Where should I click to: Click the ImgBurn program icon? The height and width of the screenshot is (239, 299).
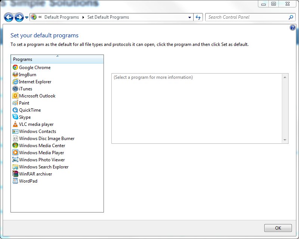tap(15, 75)
